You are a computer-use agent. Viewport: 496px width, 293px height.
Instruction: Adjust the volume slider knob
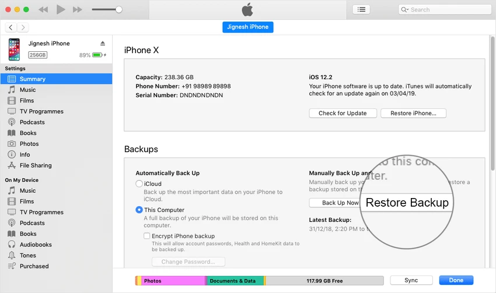119,9
